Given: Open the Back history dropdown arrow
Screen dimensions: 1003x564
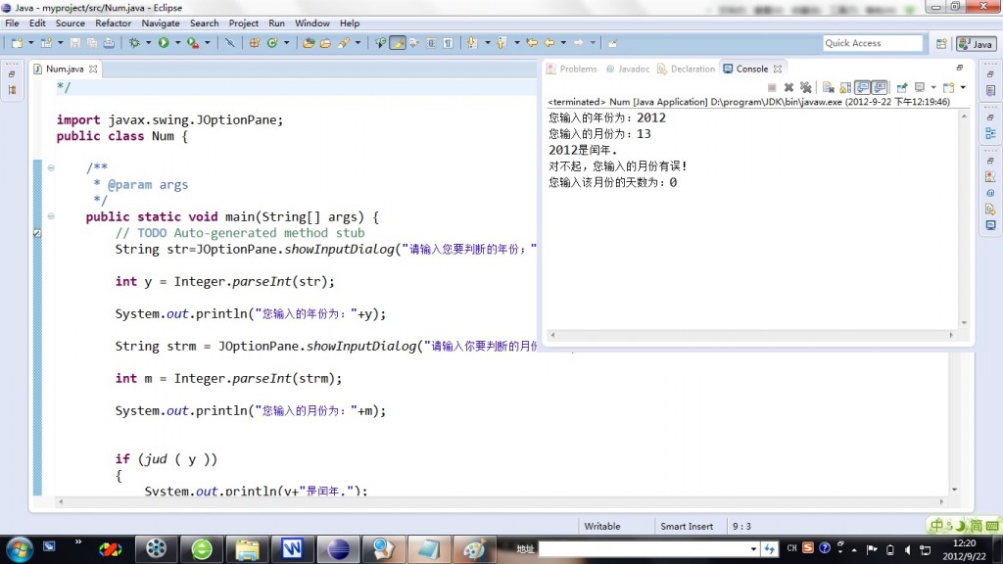Looking at the screenshot, I should tap(563, 43).
